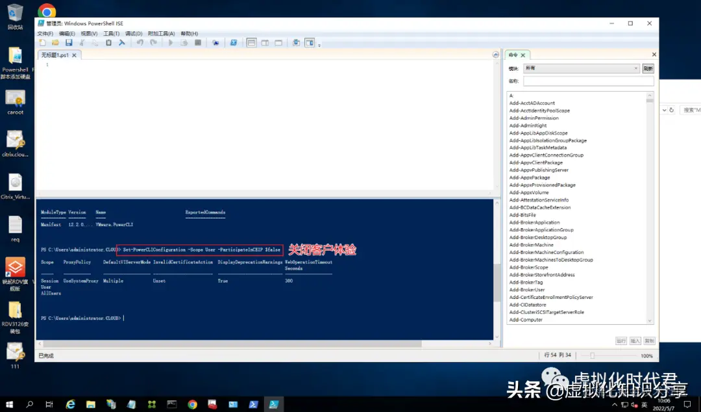Viewport: 701px width, 412px height.
Task: Create a new script with the toolbar icon
Action: (42, 42)
